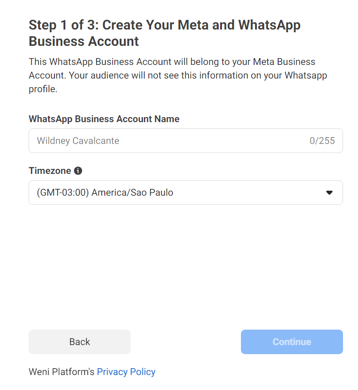Return to the previous step using Back
358x390 pixels.
coord(79,342)
